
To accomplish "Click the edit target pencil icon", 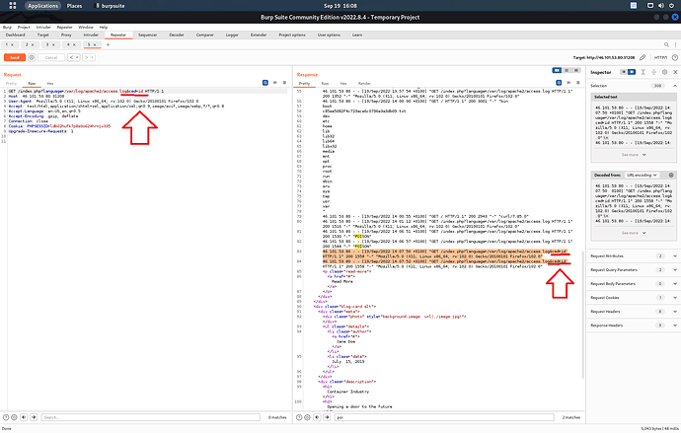I will coord(643,57).
